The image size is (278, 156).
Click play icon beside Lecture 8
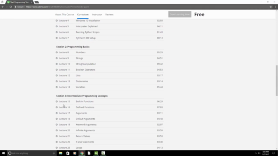pyautogui.click(x=56, y=52)
